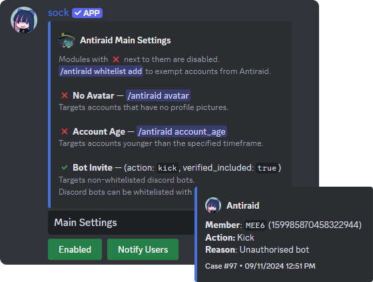Click the Antiraid Main Settings embed icon
373x282 pixels.
(67, 40)
